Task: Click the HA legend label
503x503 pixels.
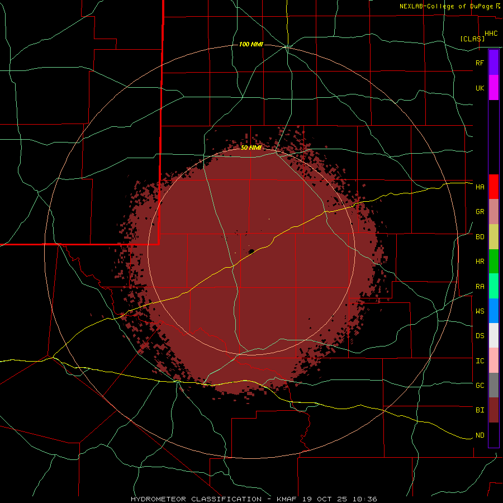Action: [x=480, y=187]
